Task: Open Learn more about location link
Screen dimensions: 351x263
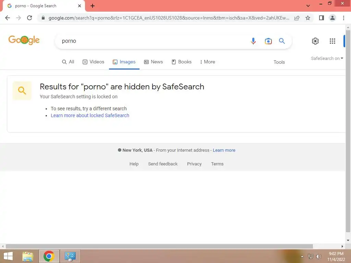Action: point(224,150)
